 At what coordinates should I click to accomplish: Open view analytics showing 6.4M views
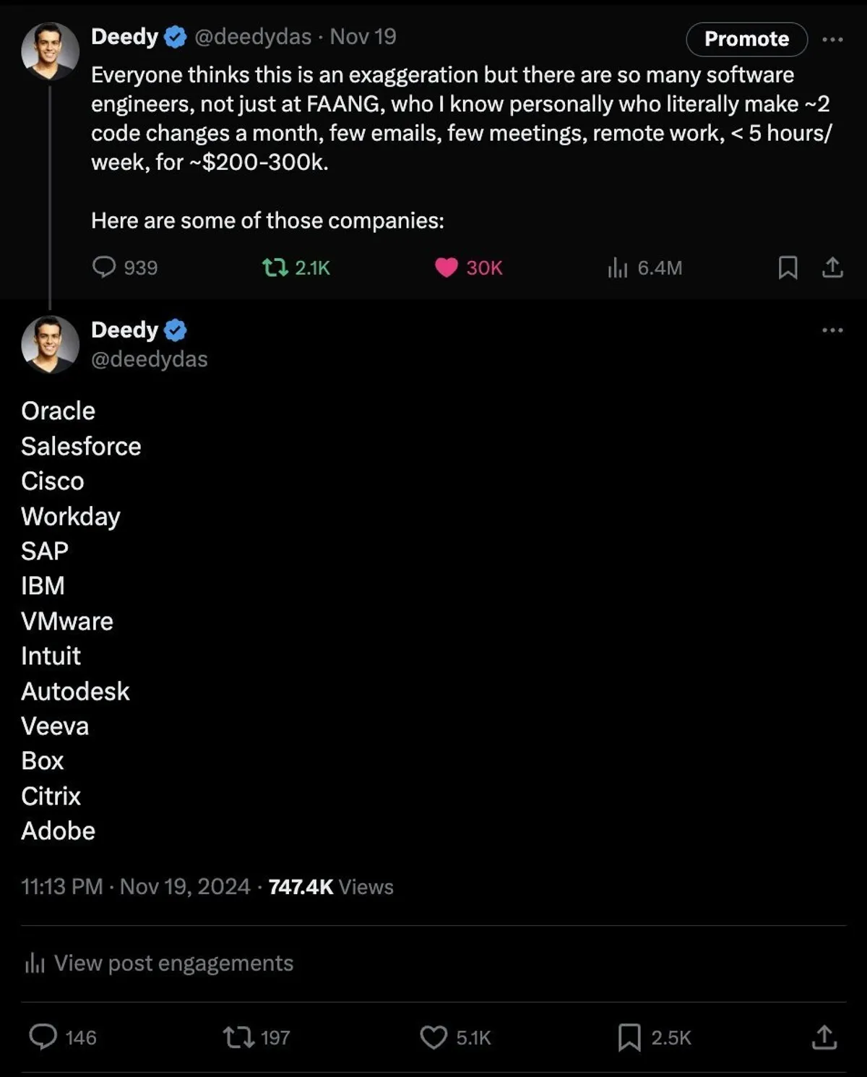coord(618,268)
